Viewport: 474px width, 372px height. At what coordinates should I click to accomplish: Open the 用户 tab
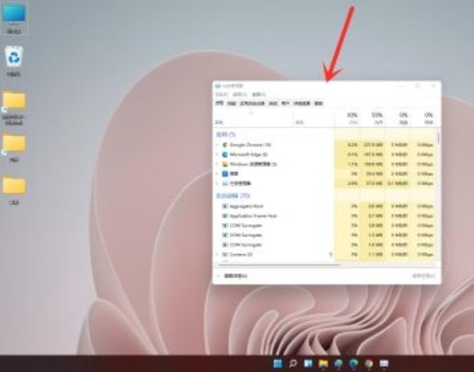point(286,103)
